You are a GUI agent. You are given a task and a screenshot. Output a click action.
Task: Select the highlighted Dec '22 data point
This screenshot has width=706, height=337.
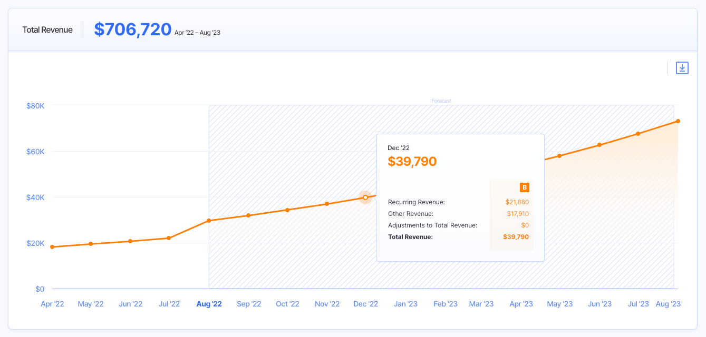tap(365, 197)
